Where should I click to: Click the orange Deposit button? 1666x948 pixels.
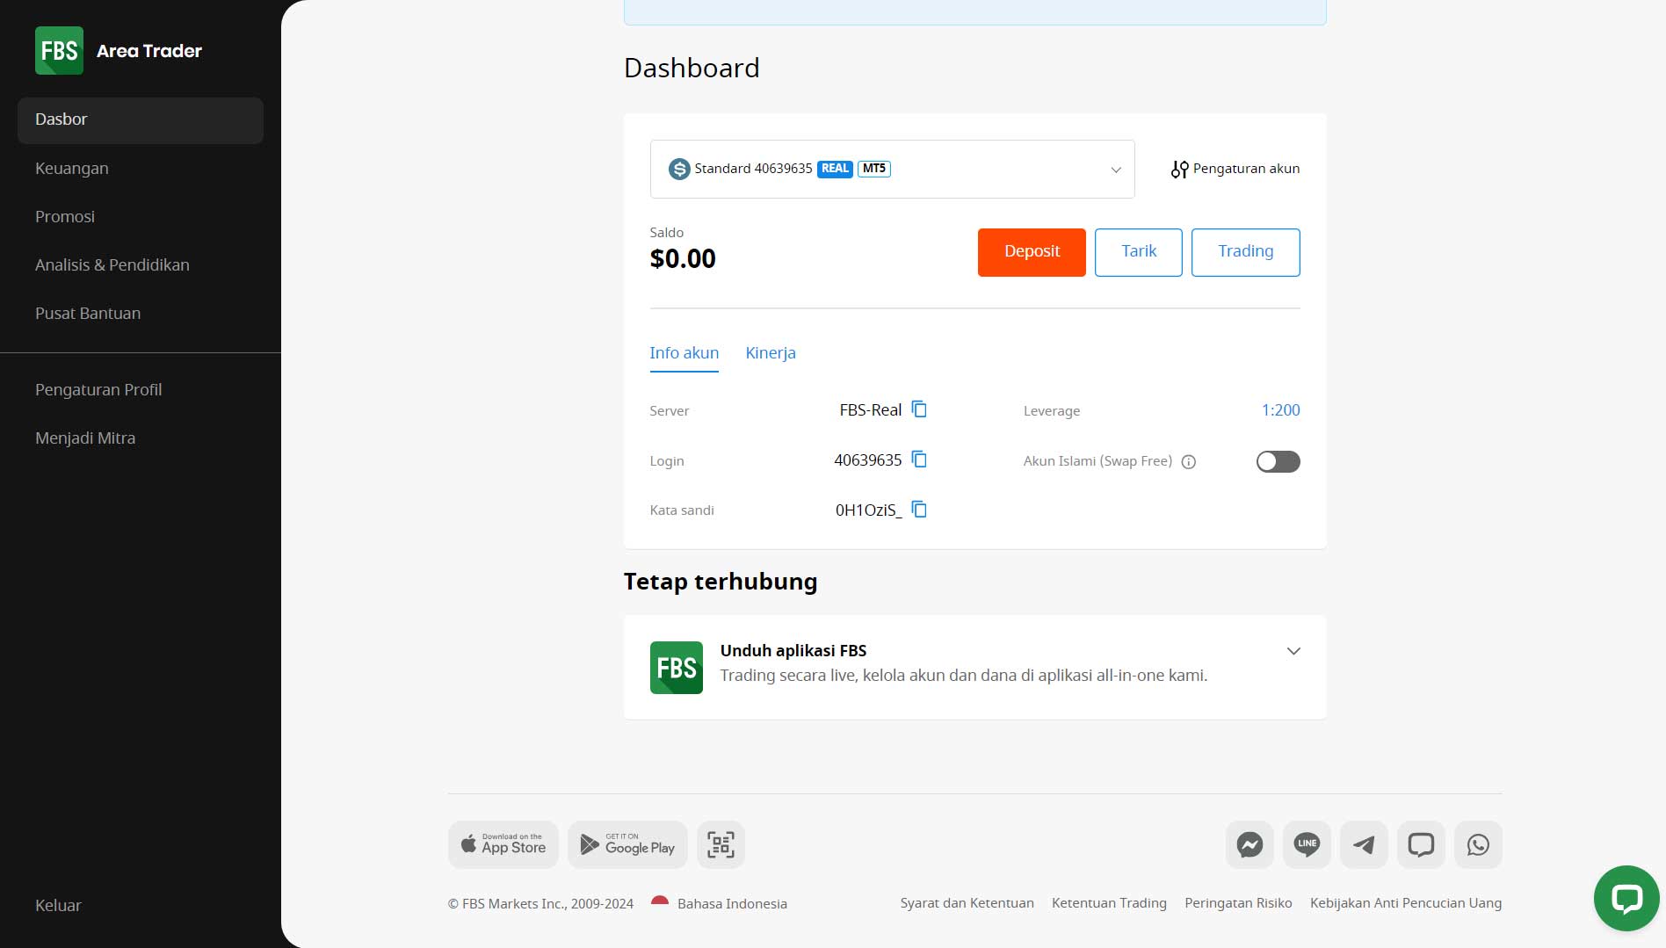click(1032, 252)
